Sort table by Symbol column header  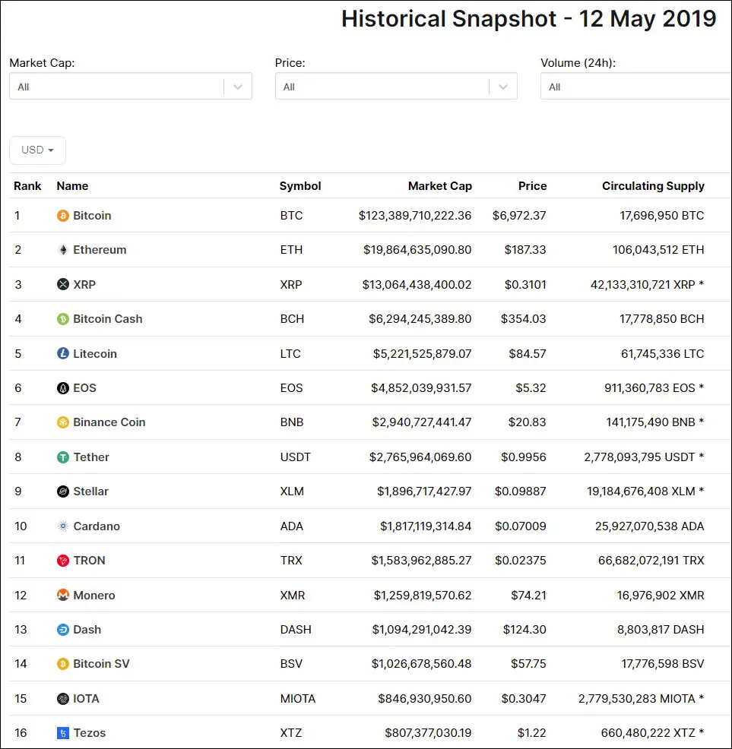[x=300, y=186]
